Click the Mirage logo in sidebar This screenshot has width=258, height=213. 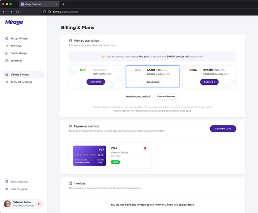click(x=15, y=22)
